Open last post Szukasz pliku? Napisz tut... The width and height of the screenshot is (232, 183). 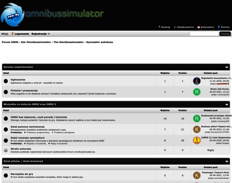point(216,127)
